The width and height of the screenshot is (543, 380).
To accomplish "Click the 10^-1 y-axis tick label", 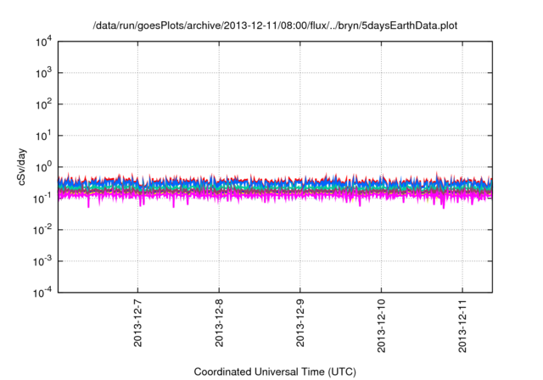I will tap(43, 198).
